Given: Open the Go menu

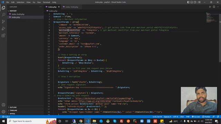Looking at the screenshot, I should pos(34,2).
